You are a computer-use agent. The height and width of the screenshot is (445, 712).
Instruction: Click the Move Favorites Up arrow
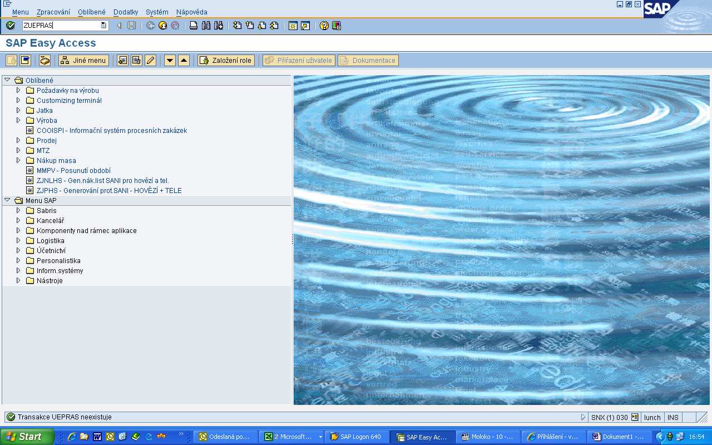coord(184,61)
